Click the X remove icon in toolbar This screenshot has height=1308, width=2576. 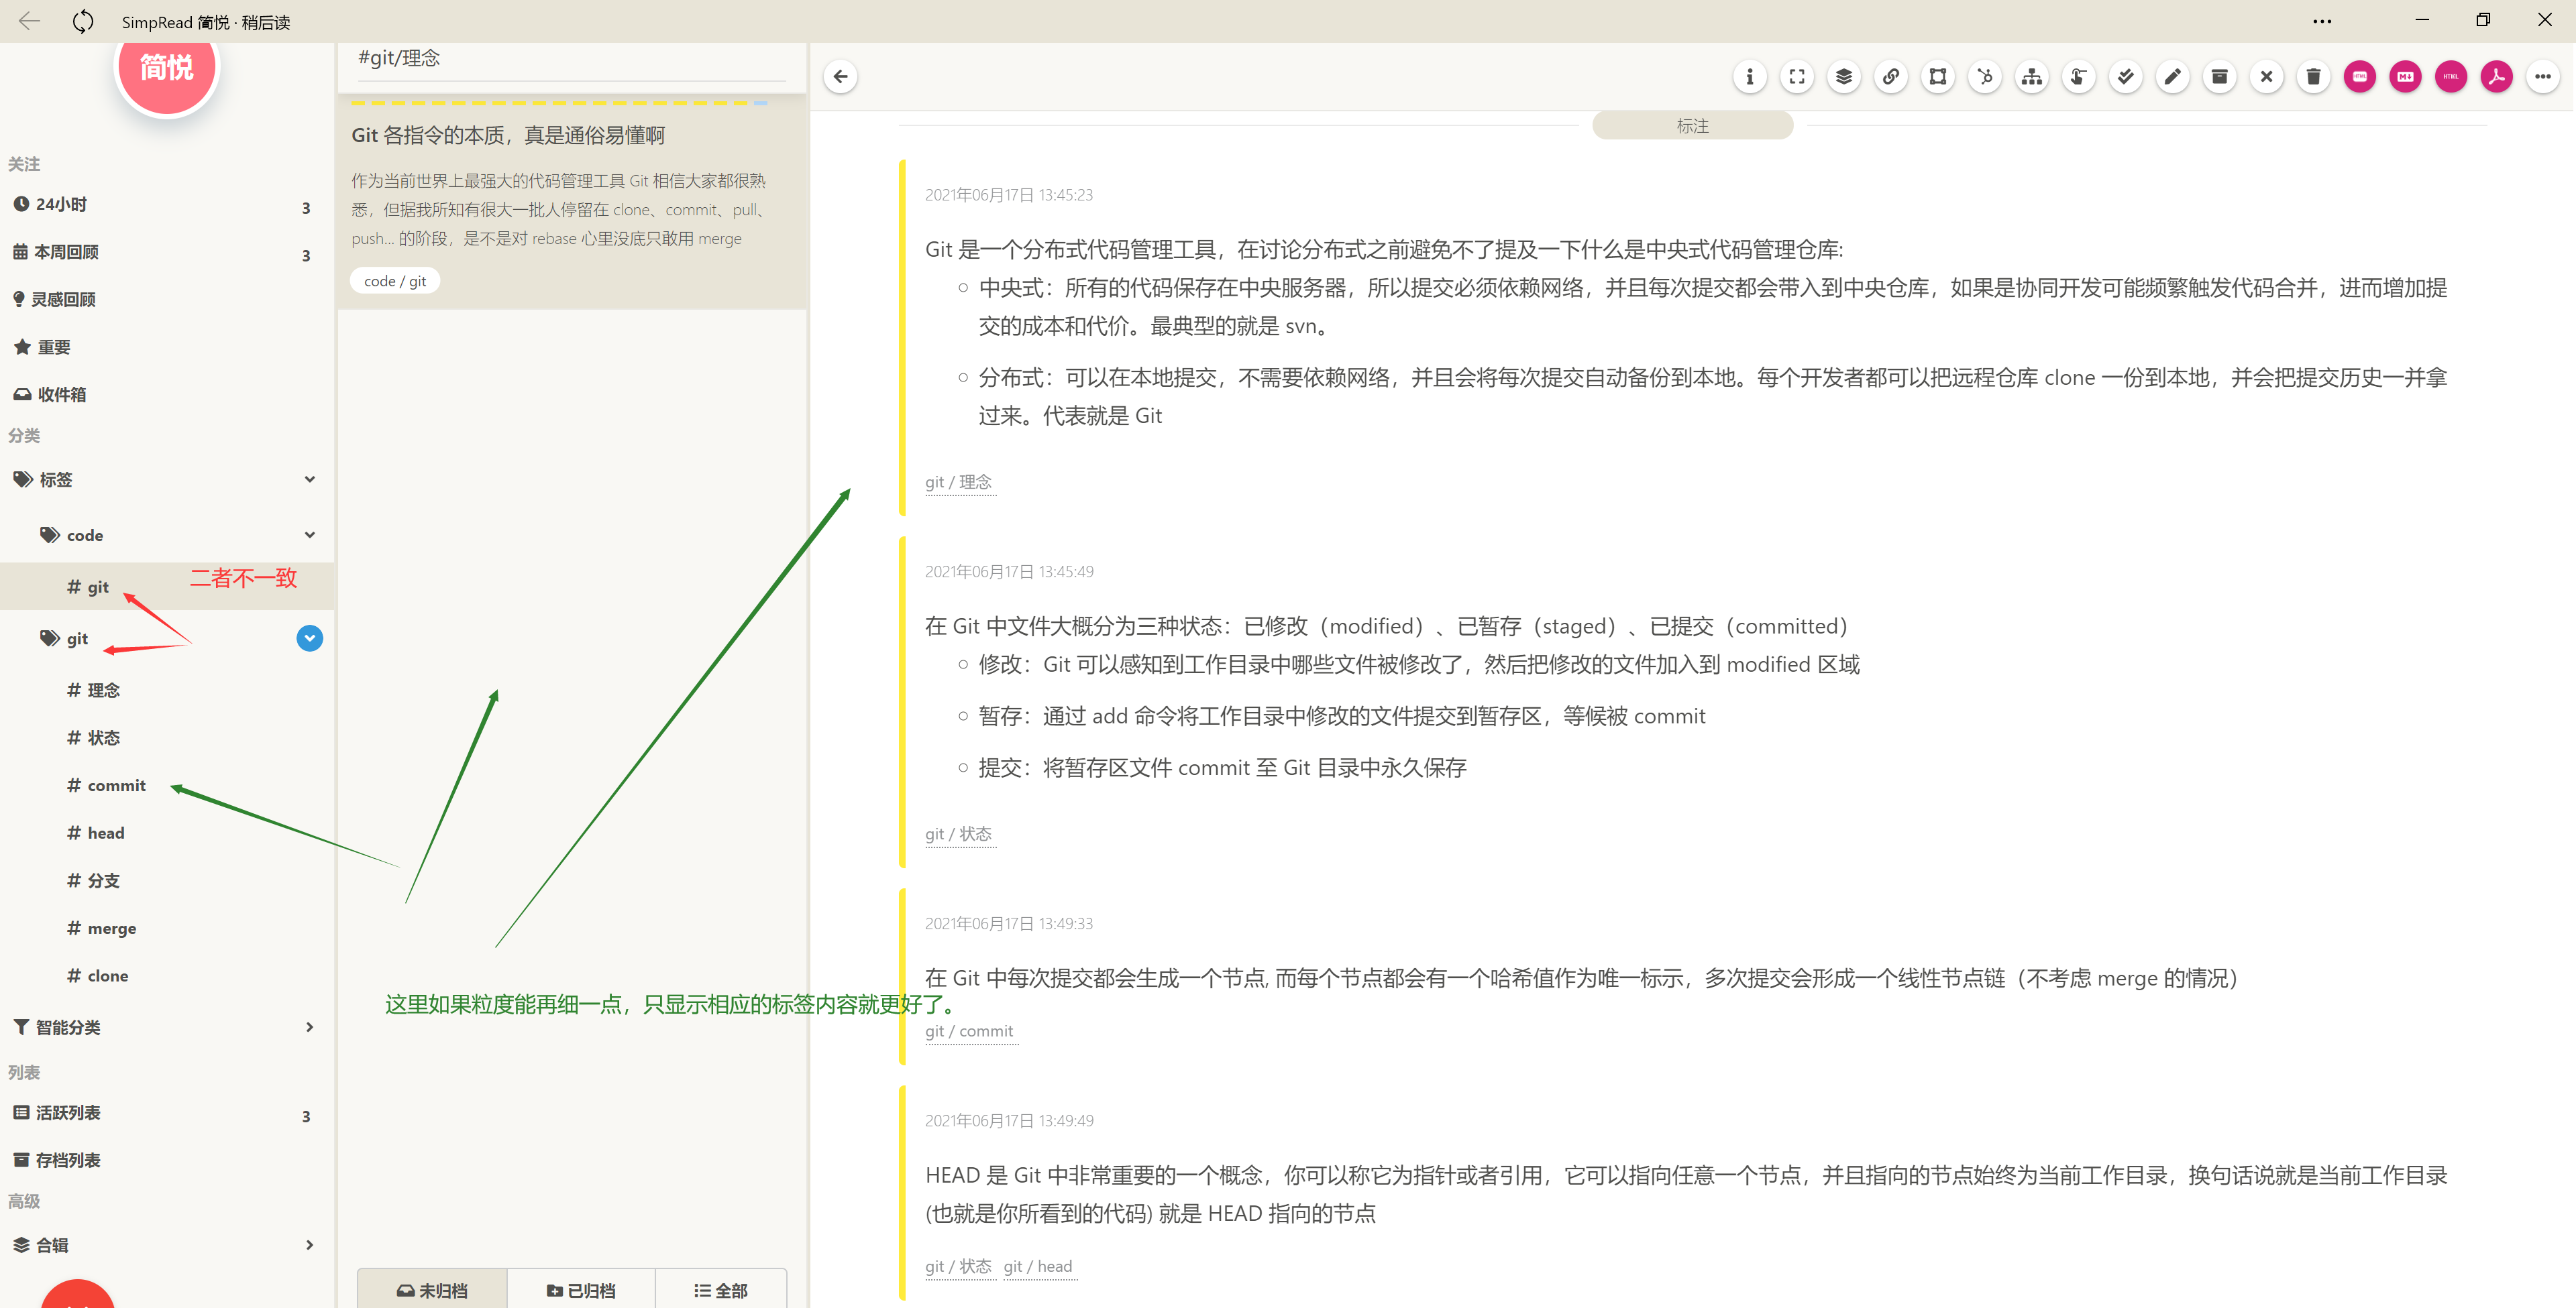click(2266, 77)
